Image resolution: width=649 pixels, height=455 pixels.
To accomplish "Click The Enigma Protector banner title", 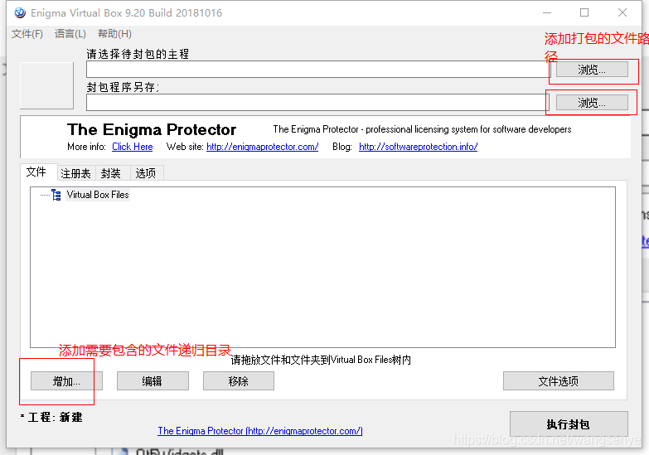I will coord(152,129).
